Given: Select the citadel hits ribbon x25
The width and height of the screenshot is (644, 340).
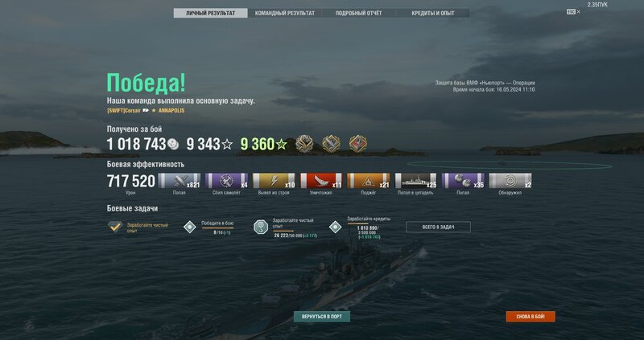Looking at the screenshot, I should (415, 181).
